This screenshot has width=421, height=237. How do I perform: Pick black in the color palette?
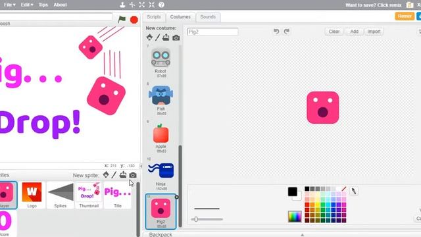pyautogui.click(x=307, y=189)
